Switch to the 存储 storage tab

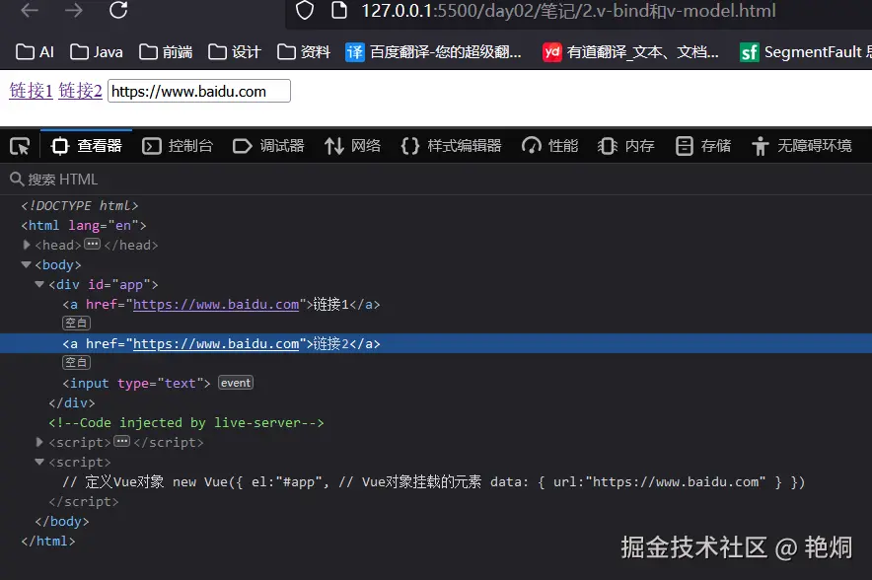(x=703, y=146)
